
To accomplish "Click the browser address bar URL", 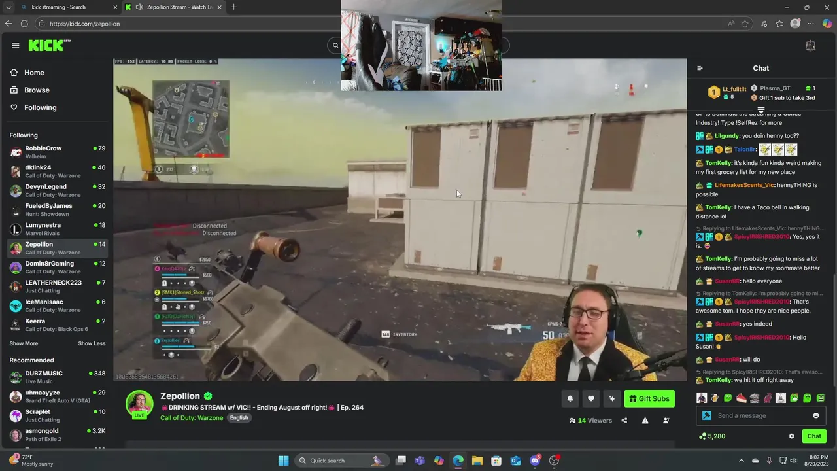I will (x=84, y=24).
